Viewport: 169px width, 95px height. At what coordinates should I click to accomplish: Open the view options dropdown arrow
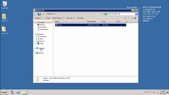pyautogui.click(x=128, y=18)
